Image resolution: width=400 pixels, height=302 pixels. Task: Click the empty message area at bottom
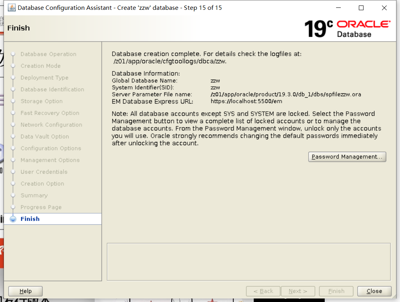point(248,261)
